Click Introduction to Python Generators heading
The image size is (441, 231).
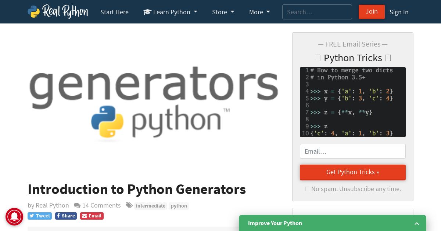point(137,189)
